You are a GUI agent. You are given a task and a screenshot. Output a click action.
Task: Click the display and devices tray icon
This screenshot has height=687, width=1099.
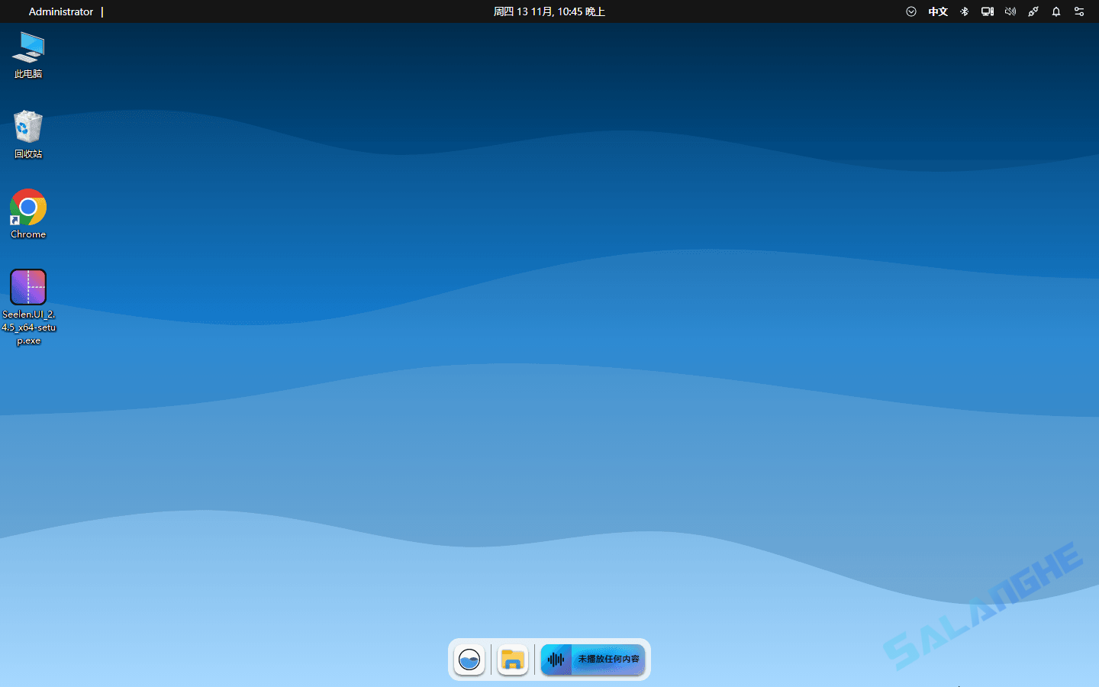[x=987, y=11]
